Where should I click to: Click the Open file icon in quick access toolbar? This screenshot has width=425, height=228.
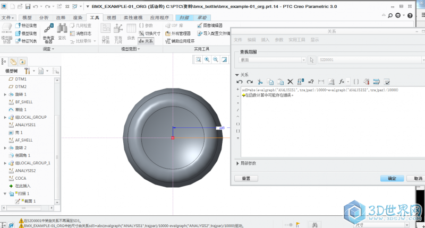click(x=20, y=6)
